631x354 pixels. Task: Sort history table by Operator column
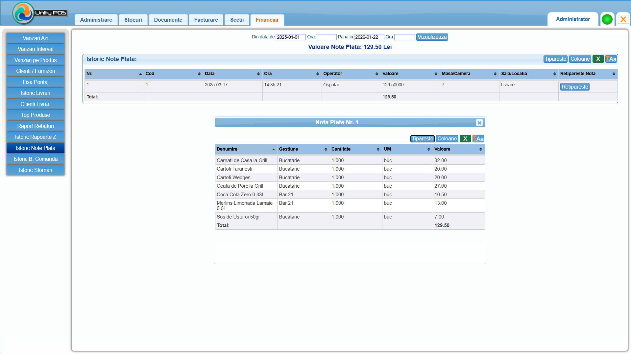pyautogui.click(x=351, y=74)
